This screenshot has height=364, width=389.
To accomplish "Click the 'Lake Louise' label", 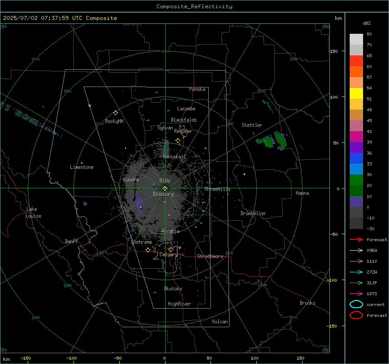I will pyautogui.click(x=33, y=213).
